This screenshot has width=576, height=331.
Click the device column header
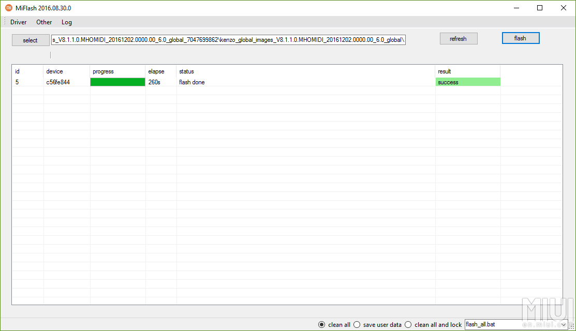[66, 71]
